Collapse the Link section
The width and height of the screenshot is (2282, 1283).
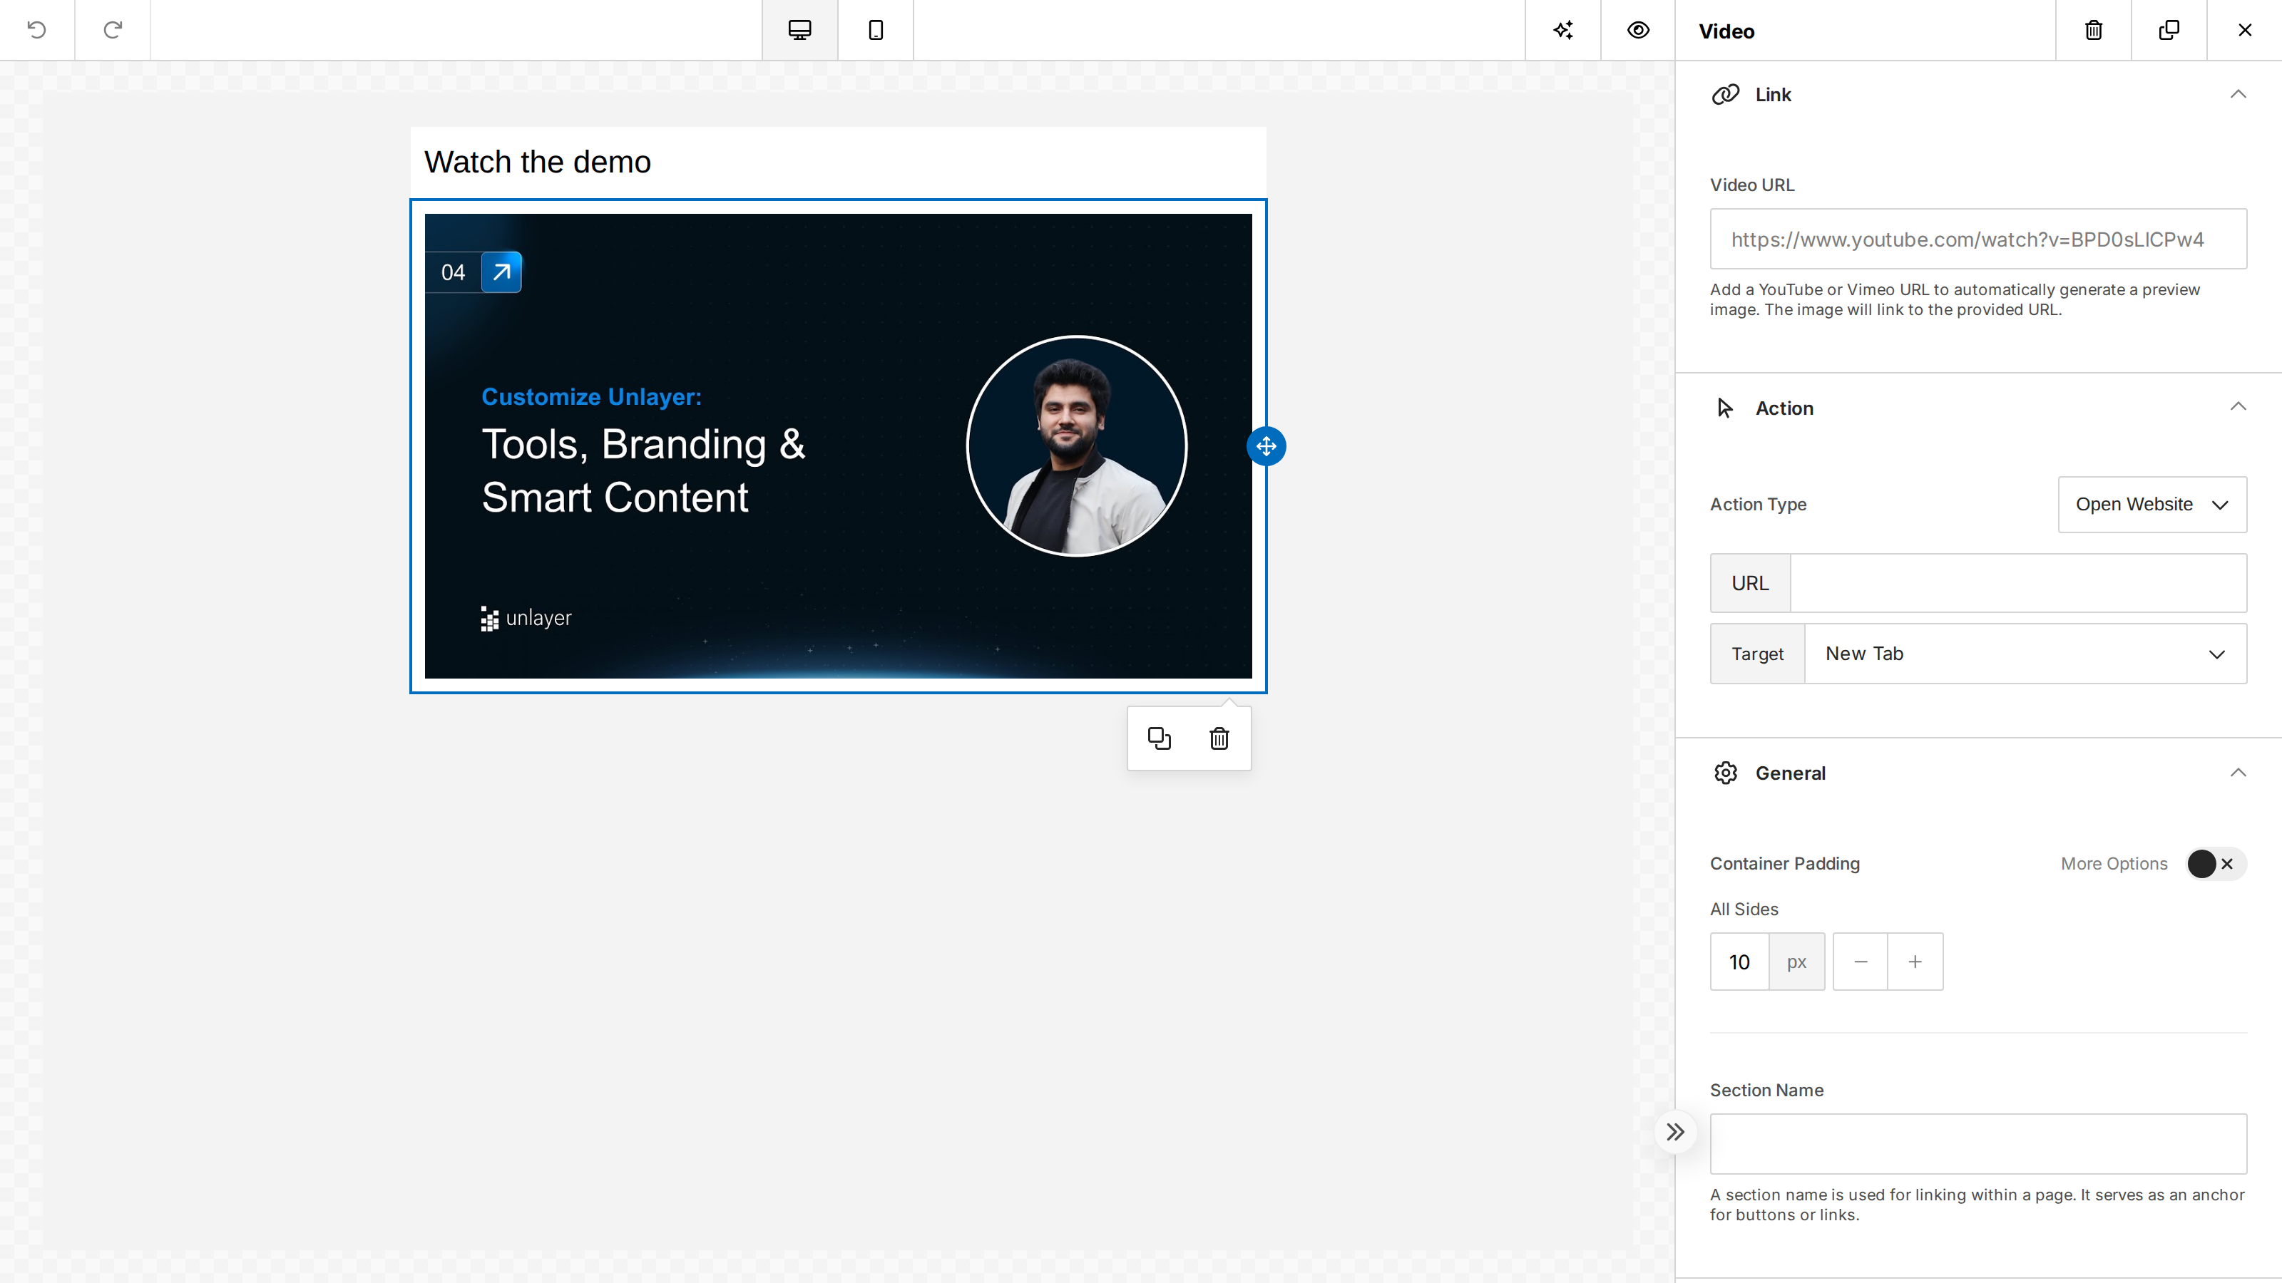click(2238, 94)
